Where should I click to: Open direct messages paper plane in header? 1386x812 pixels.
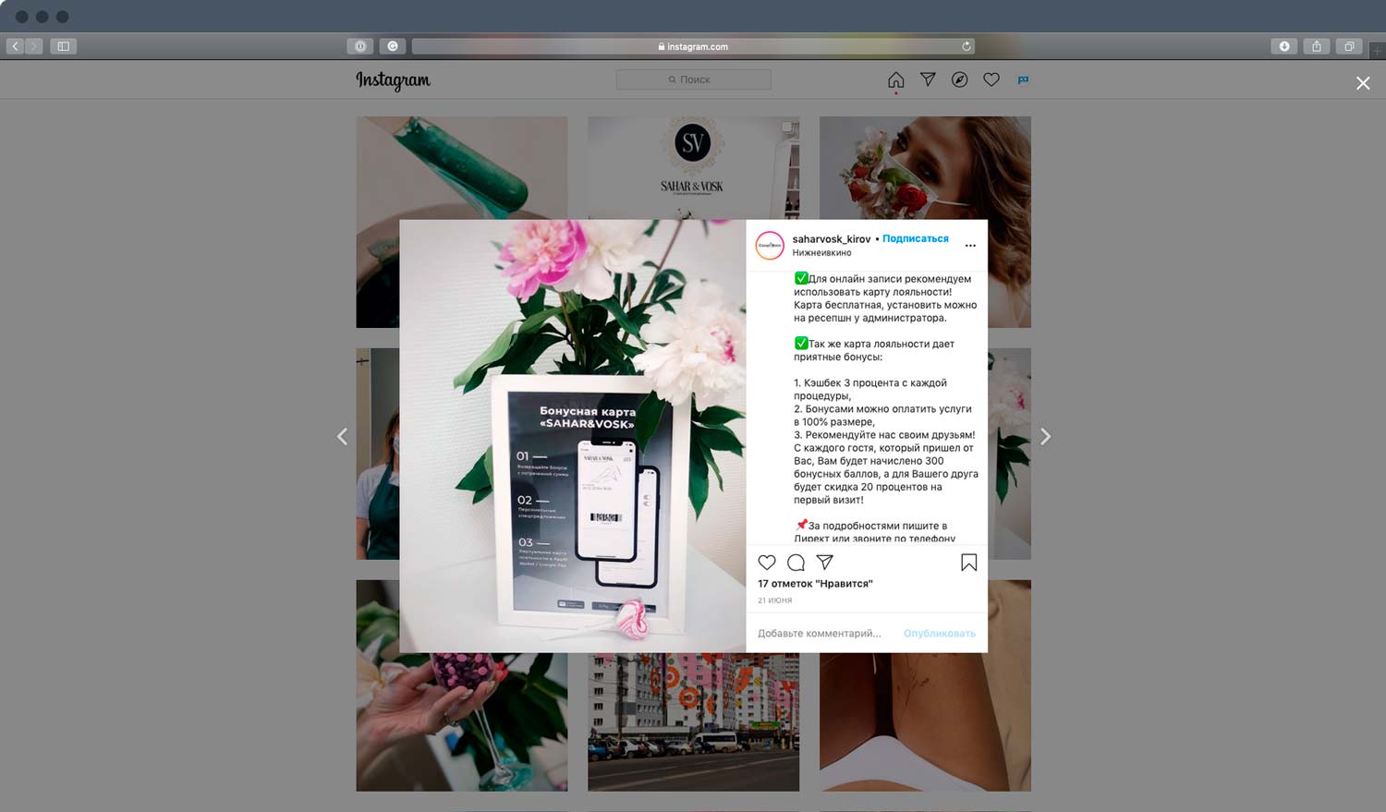928,79
